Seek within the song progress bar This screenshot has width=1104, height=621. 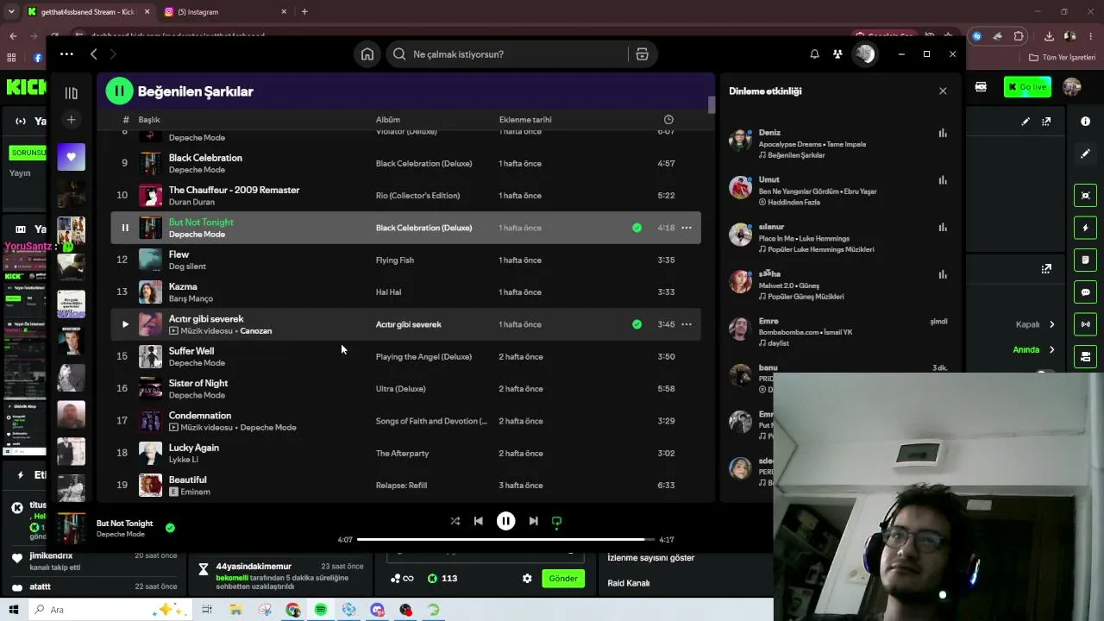tap(506, 540)
